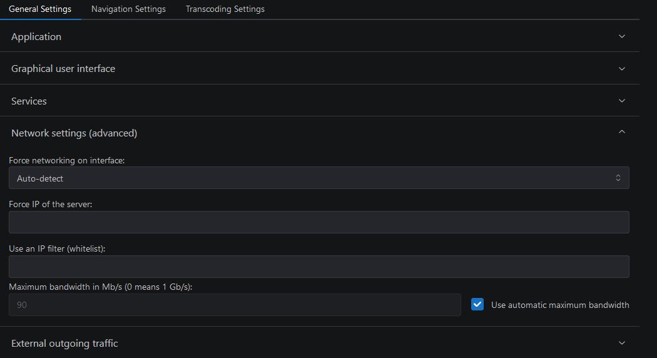Select the General Settings tab
This screenshot has width=657, height=358.
40,9
